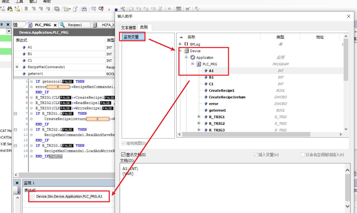Image resolution: width=357 pixels, height=213 pixels.
Task: Click the Login (gear) toolbar icon
Action: pos(94,9)
